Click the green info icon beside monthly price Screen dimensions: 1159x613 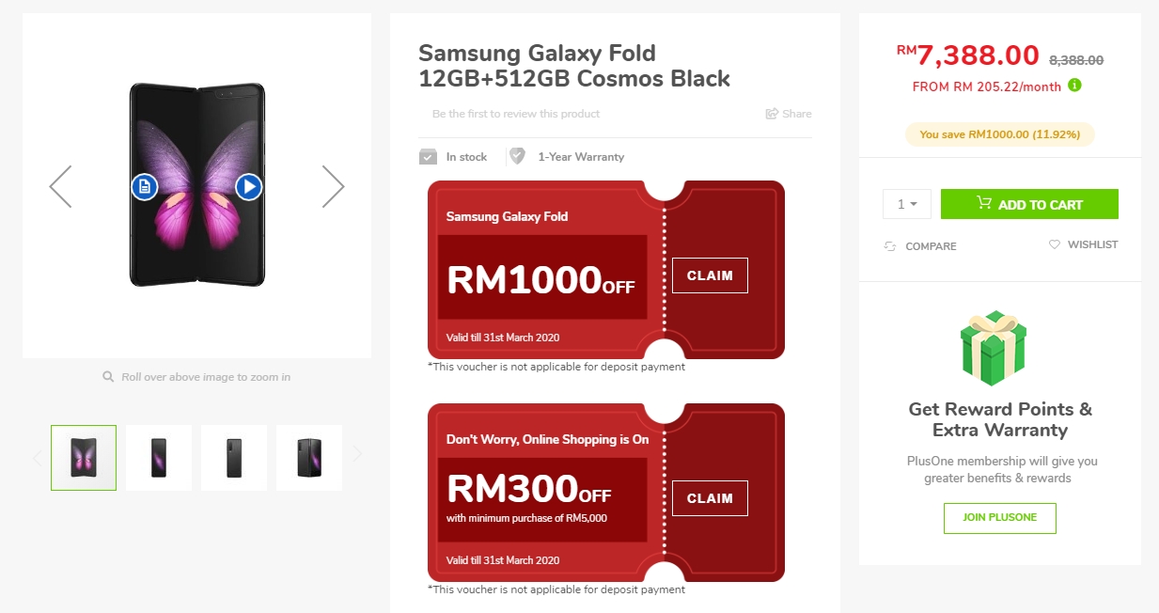pos(1074,86)
